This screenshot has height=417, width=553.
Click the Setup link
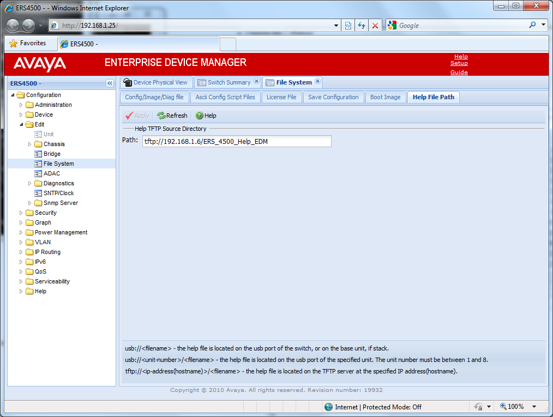click(x=459, y=63)
